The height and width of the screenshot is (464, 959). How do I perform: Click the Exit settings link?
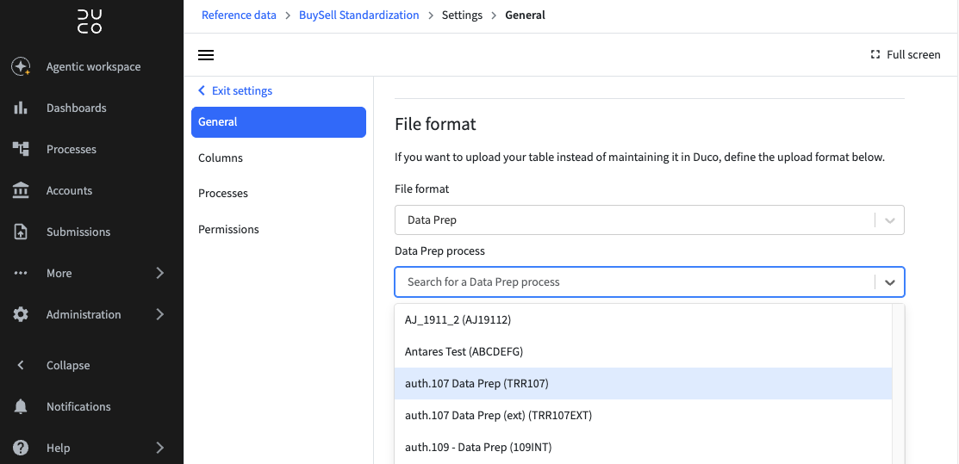(x=242, y=90)
